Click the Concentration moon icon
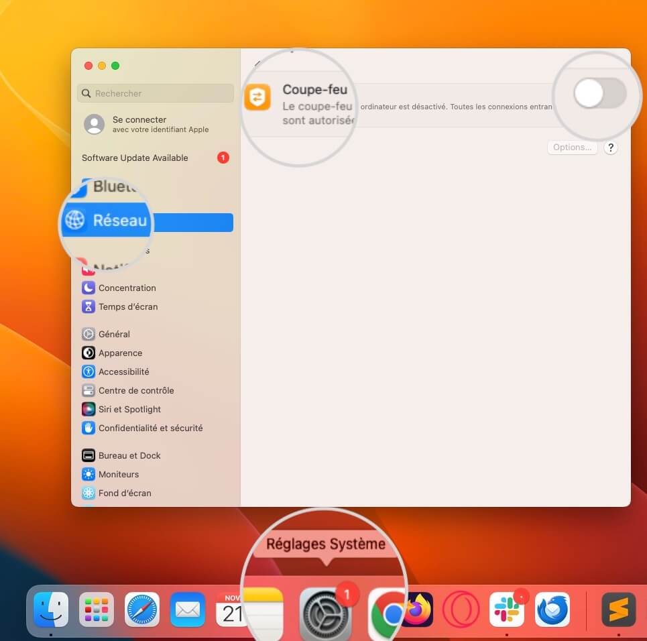 89,288
